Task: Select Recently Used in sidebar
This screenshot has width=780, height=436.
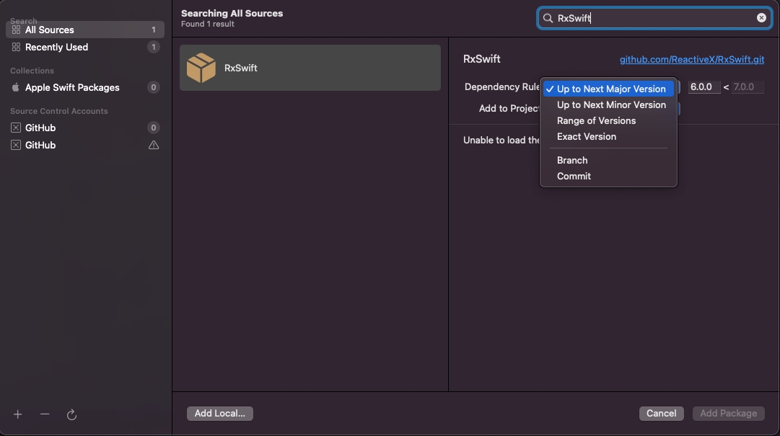Action: (56, 47)
